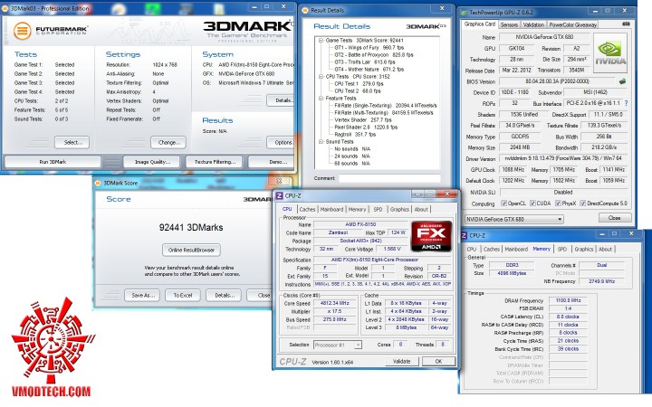Click the Comment input field in Result Details
Image resolution: width=652 pixels, height=407 pixels.
click(x=389, y=178)
